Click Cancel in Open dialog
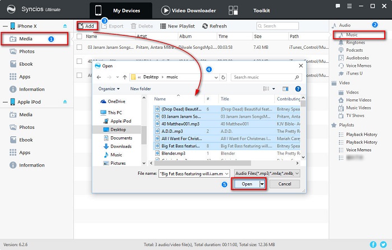This screenshot has height=250, width=392. (284, 184)
